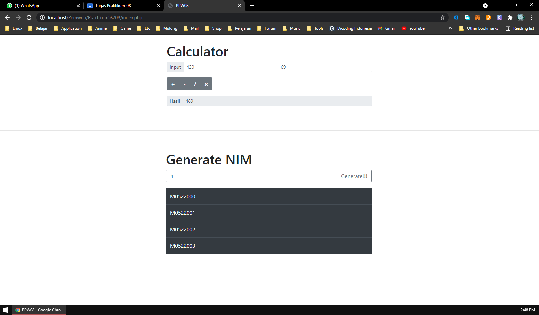View site information icon in address bar
Image resolution: width=539 pixels, height=315 pixels.
(42, 17)
